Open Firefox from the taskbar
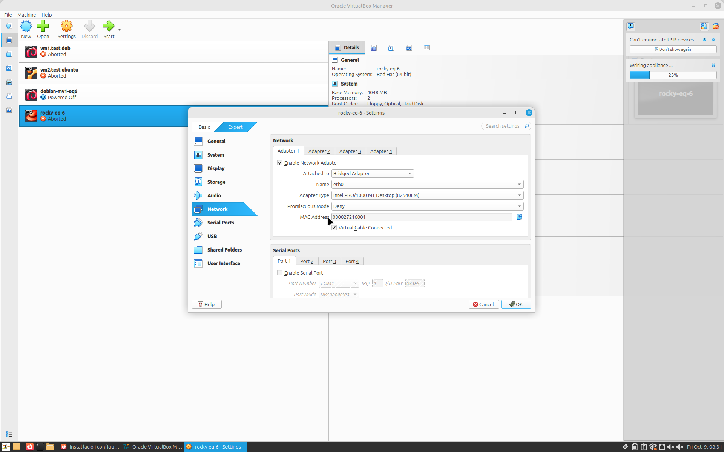724x452 pixels. coord(29,447)
